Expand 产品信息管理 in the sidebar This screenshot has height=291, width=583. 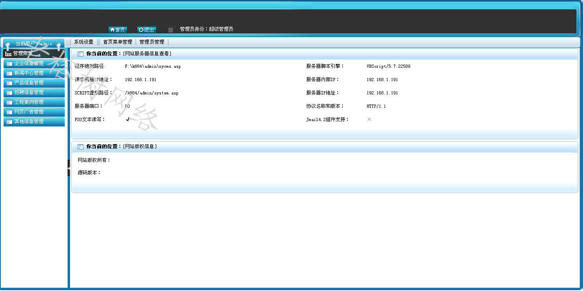click(x=34, y=83)
